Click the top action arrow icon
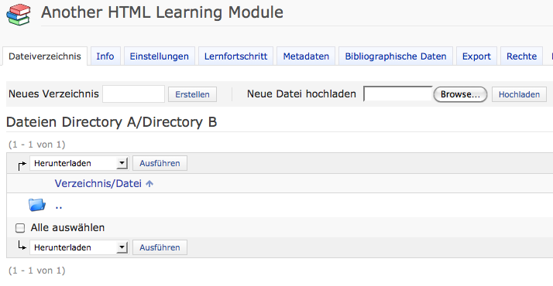Image resolution: width=553 pixels, height=286 pixels. (x=22, y=165)
